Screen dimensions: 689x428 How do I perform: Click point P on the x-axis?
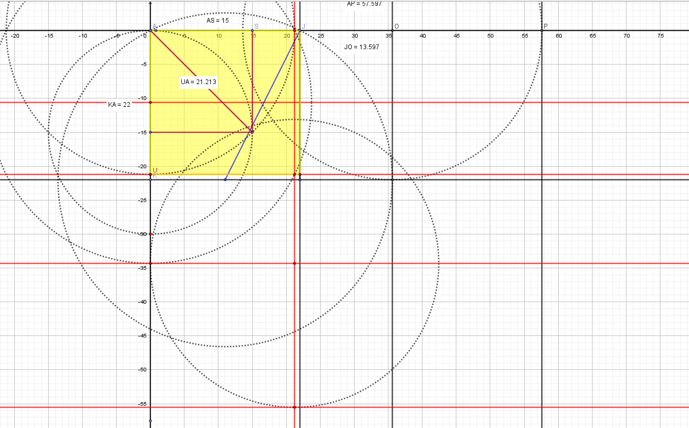click(542, 31)
